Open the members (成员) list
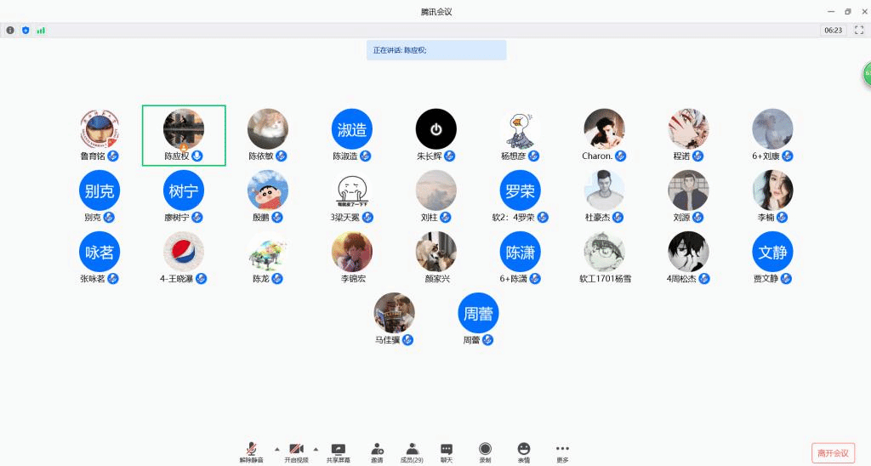 [412, 449]
